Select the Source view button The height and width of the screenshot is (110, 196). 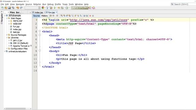coord(36,16)
